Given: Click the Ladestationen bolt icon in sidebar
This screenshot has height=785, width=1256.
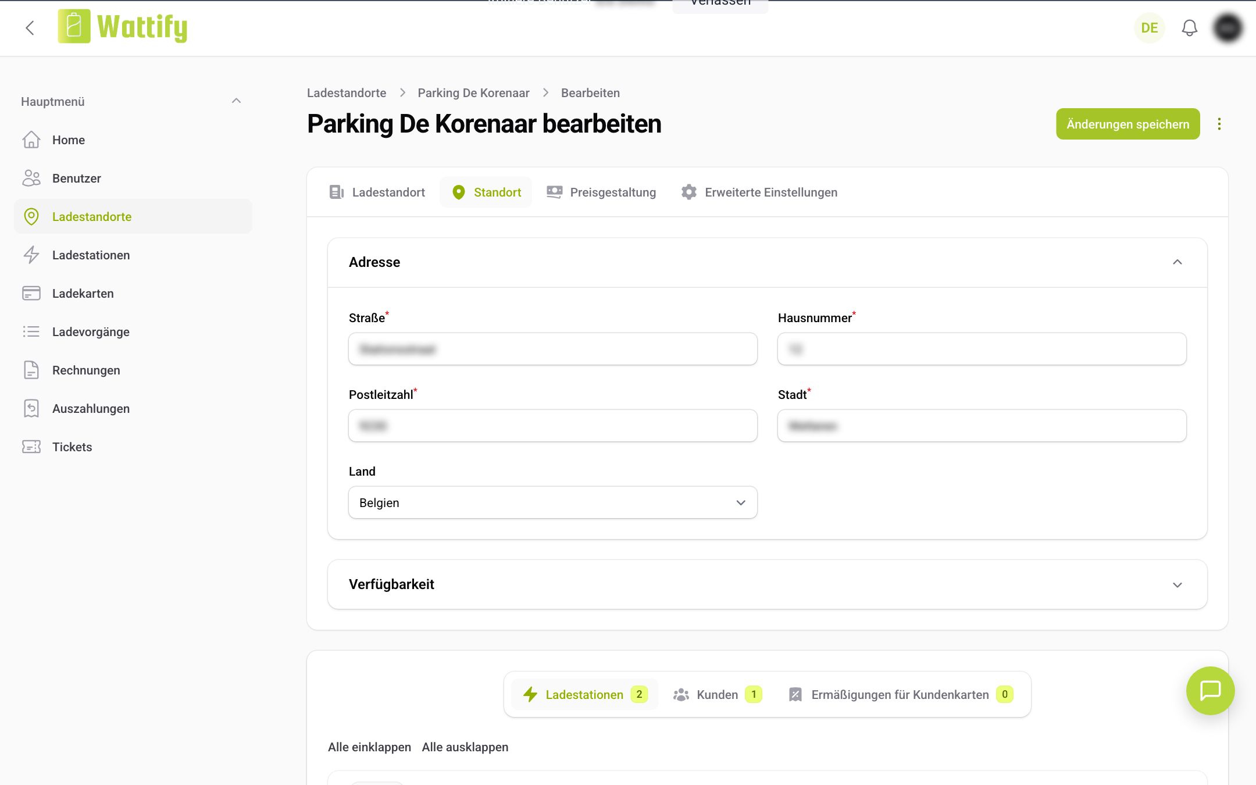Looking at the screenshot, I should [31, 255].
